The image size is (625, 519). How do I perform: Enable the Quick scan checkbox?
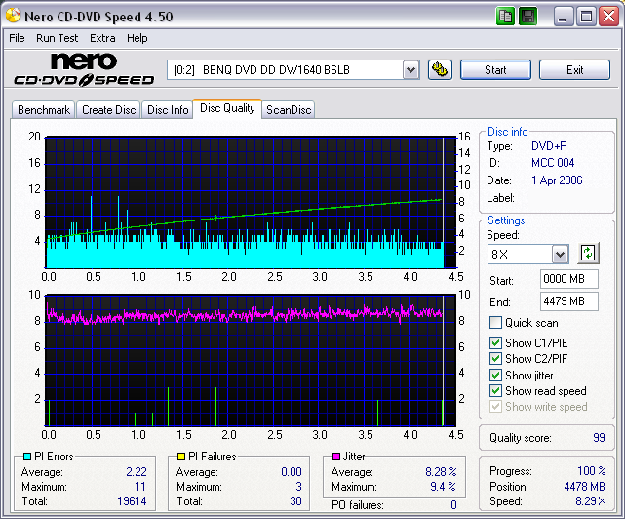[496, 323]
